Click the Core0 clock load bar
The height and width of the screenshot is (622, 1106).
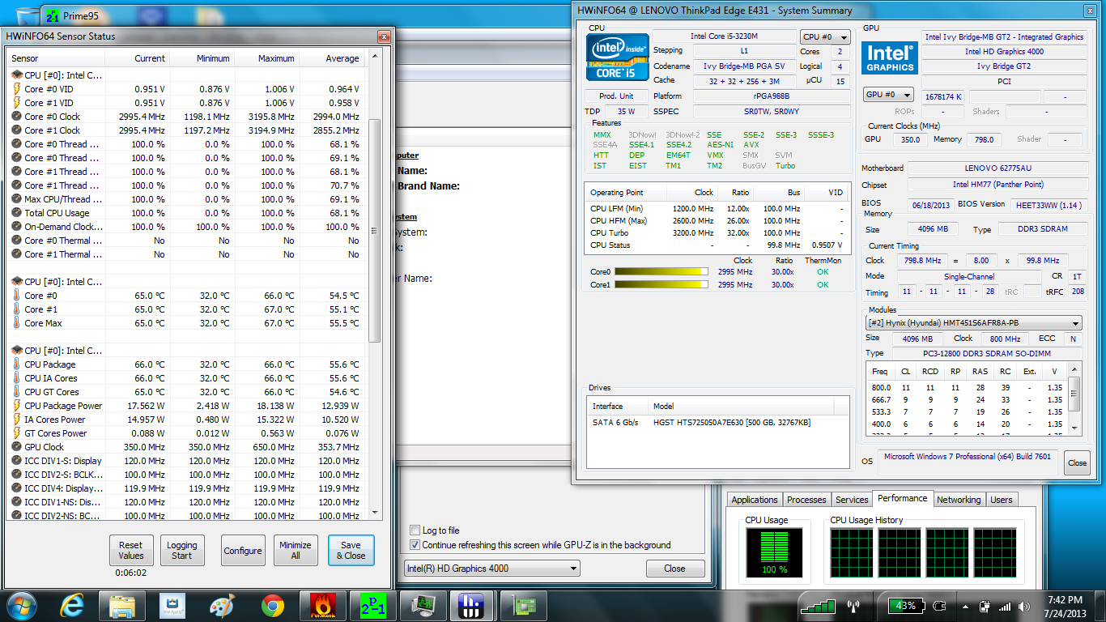tap(661, 272)
